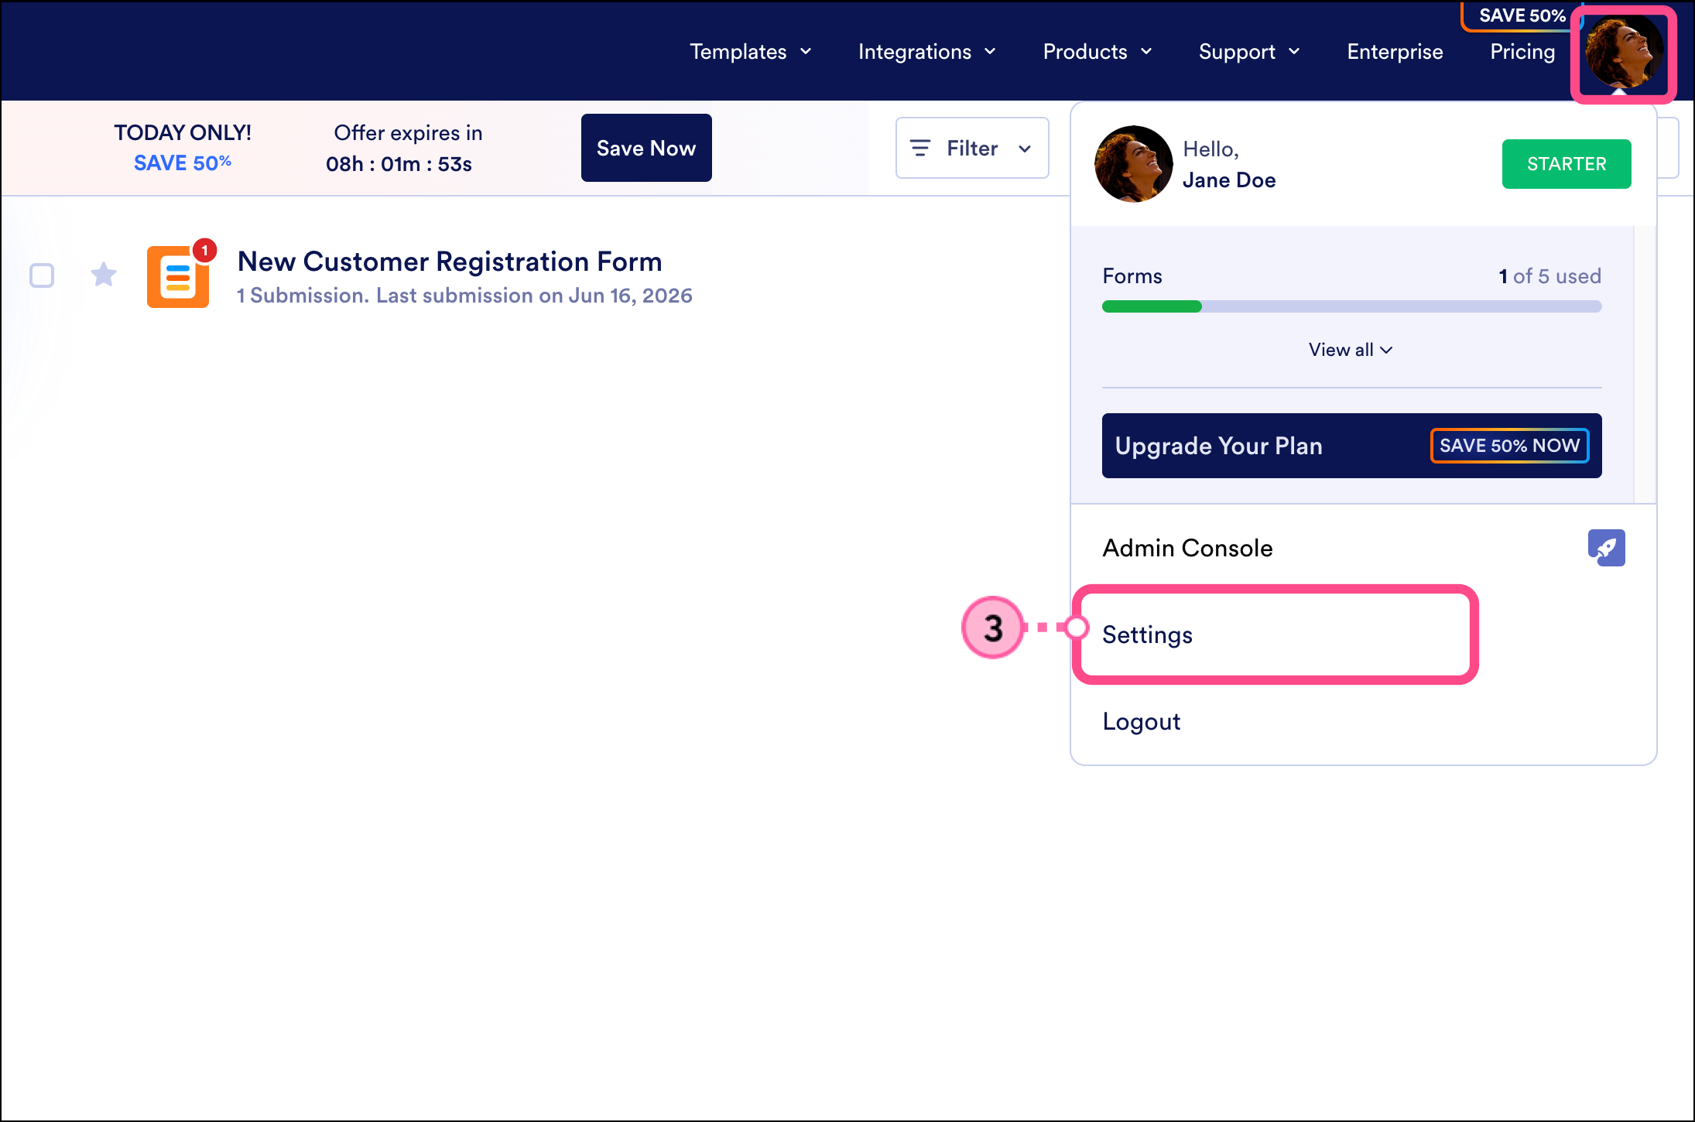Expand the Templates menu
The width and height of the screenshot is (1695, 1122).
click(x=751, y=52)
